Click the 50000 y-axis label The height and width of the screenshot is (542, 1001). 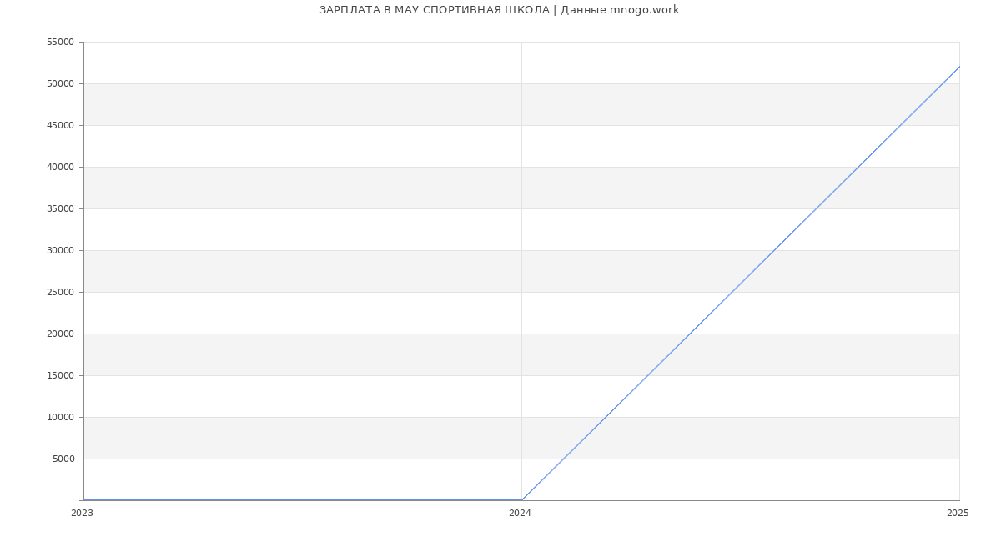tap(60, 83)
